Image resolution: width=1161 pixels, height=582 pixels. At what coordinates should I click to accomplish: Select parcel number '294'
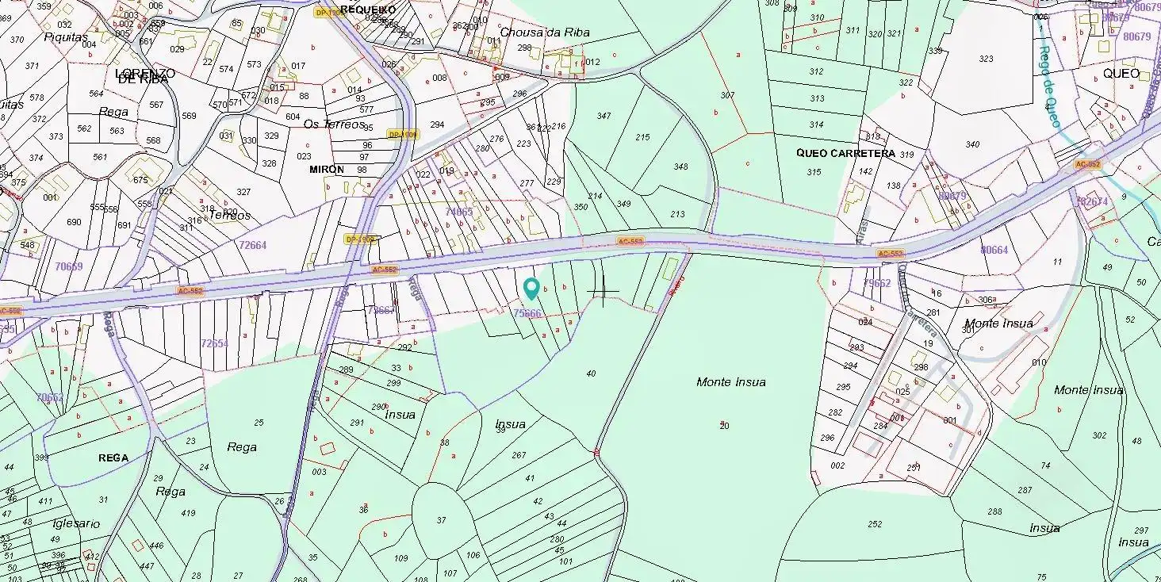[437, 124]
